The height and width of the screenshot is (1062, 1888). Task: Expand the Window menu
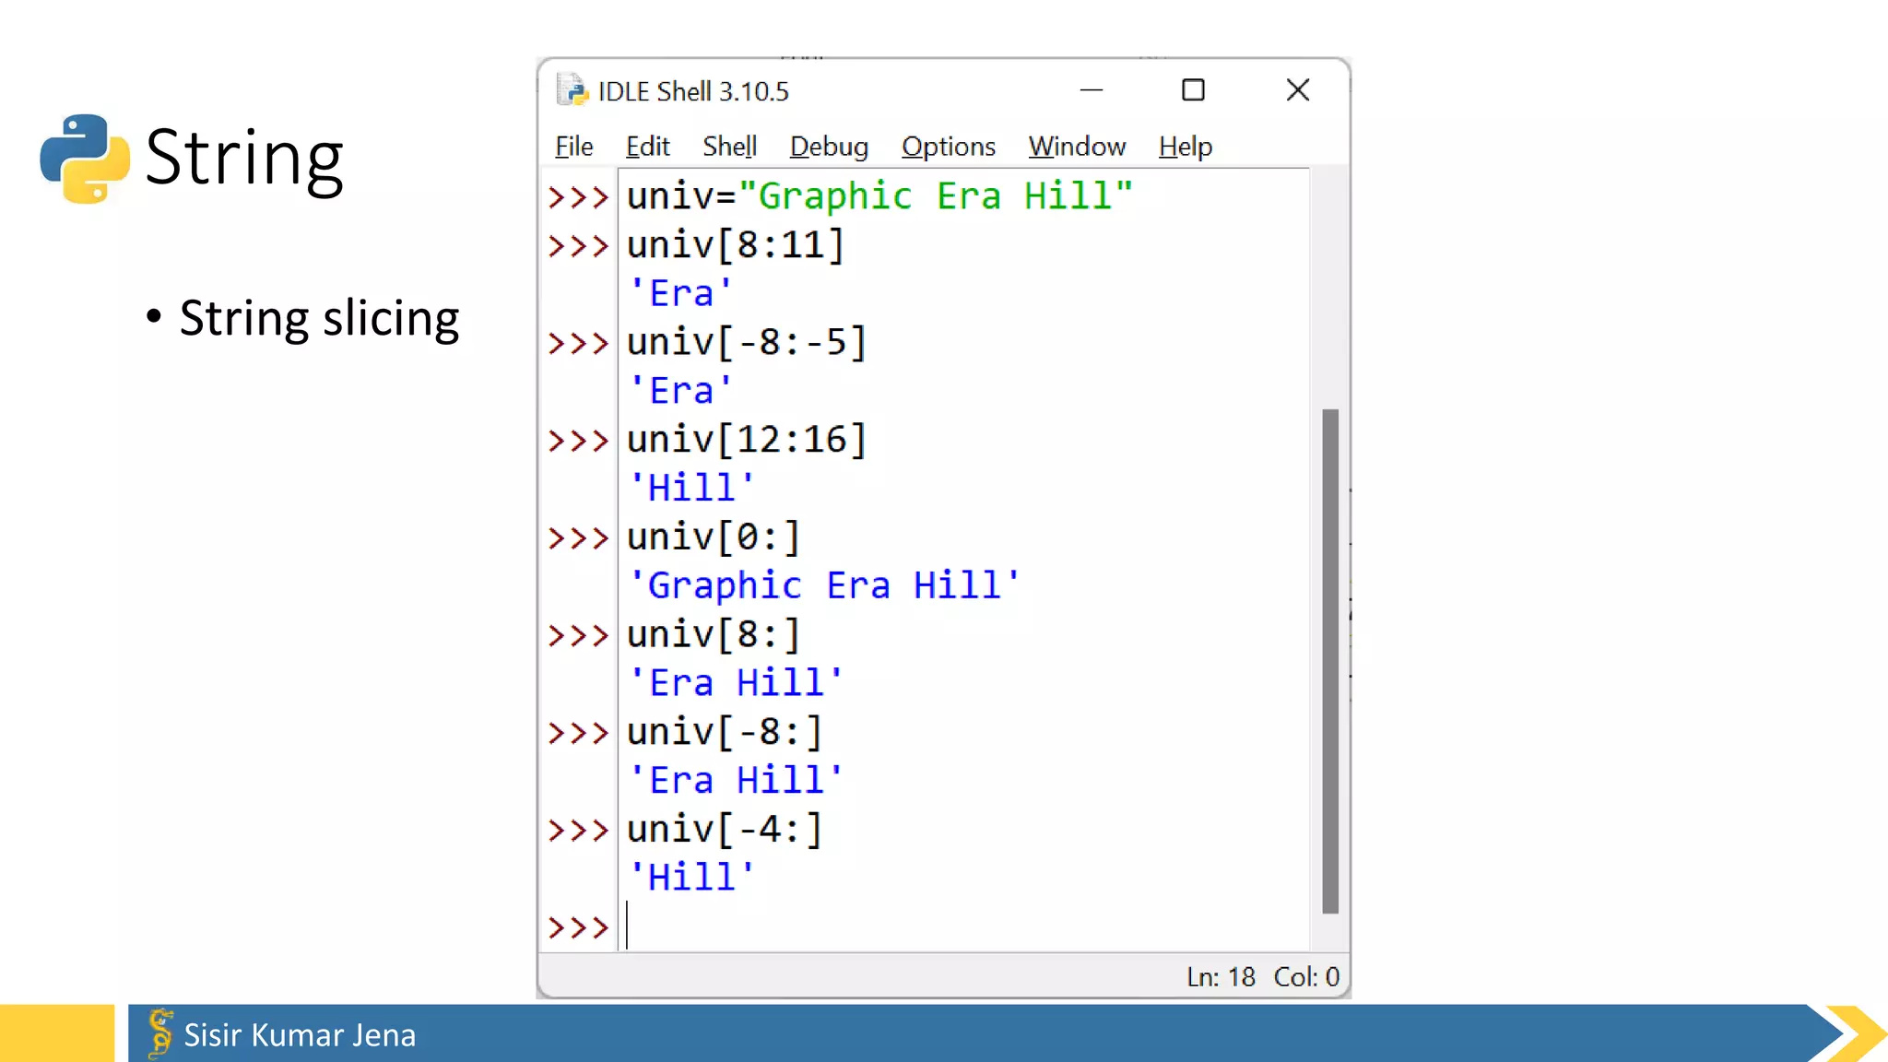click(1077, 147)
